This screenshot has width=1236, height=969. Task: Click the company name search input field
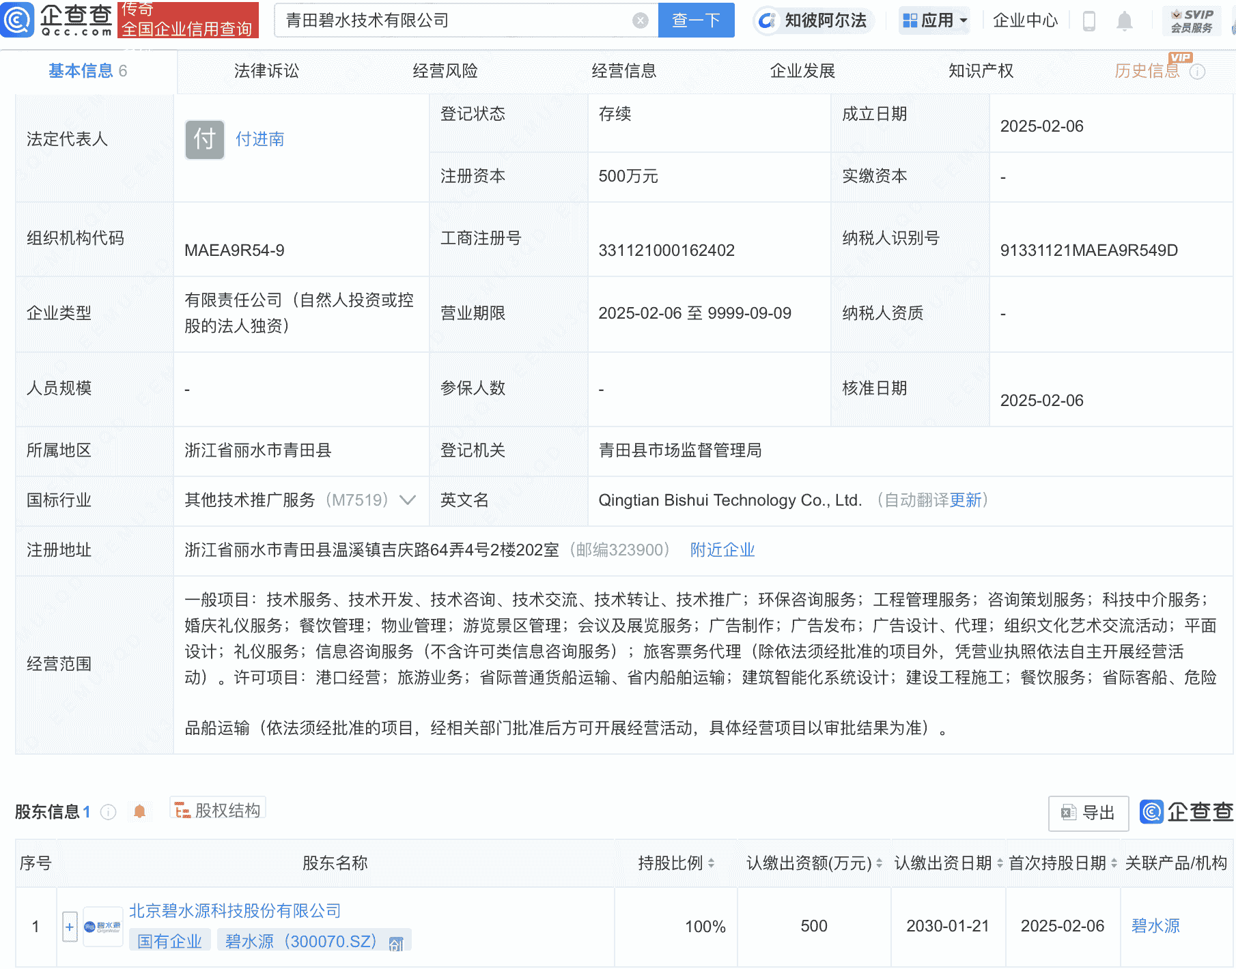[x=444, y=20]
